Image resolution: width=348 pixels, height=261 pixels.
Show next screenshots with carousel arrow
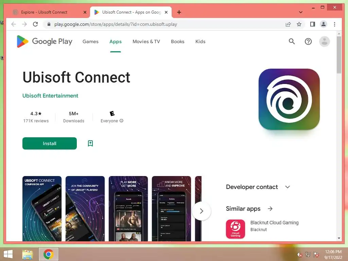[x=201, y=211]
